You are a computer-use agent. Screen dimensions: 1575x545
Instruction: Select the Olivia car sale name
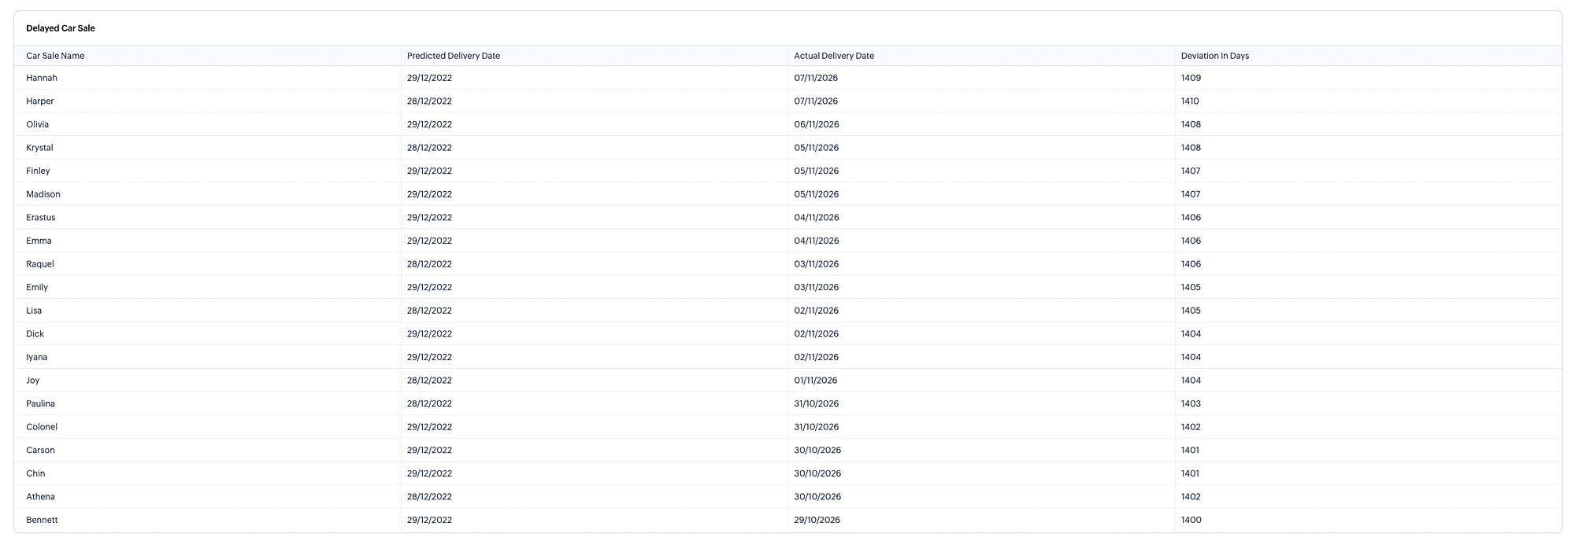(x=38, y=124)
